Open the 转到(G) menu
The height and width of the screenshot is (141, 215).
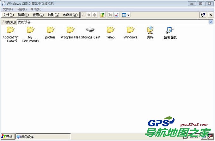pos(53,15)
